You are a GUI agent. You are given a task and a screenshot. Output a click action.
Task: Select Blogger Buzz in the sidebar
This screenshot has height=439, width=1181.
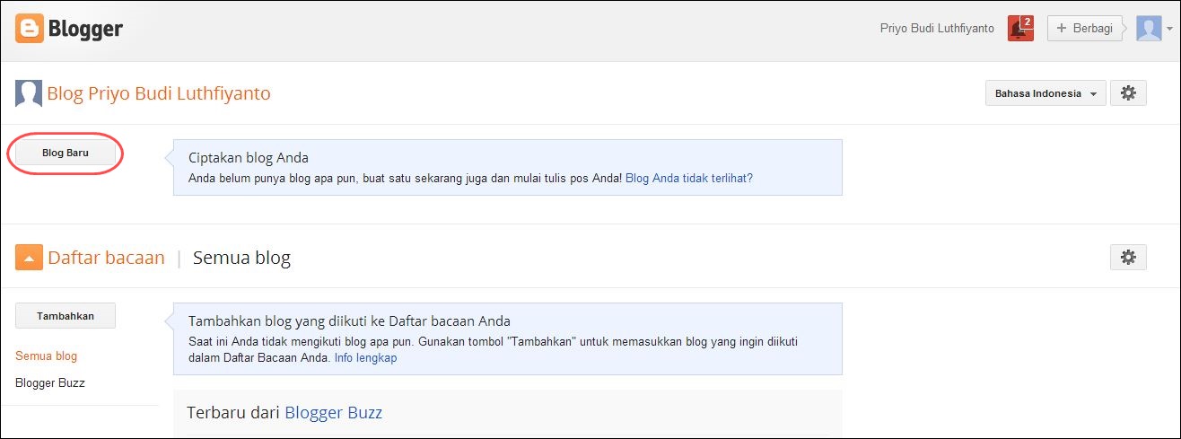pyautogui.click(x=50, y=382)
